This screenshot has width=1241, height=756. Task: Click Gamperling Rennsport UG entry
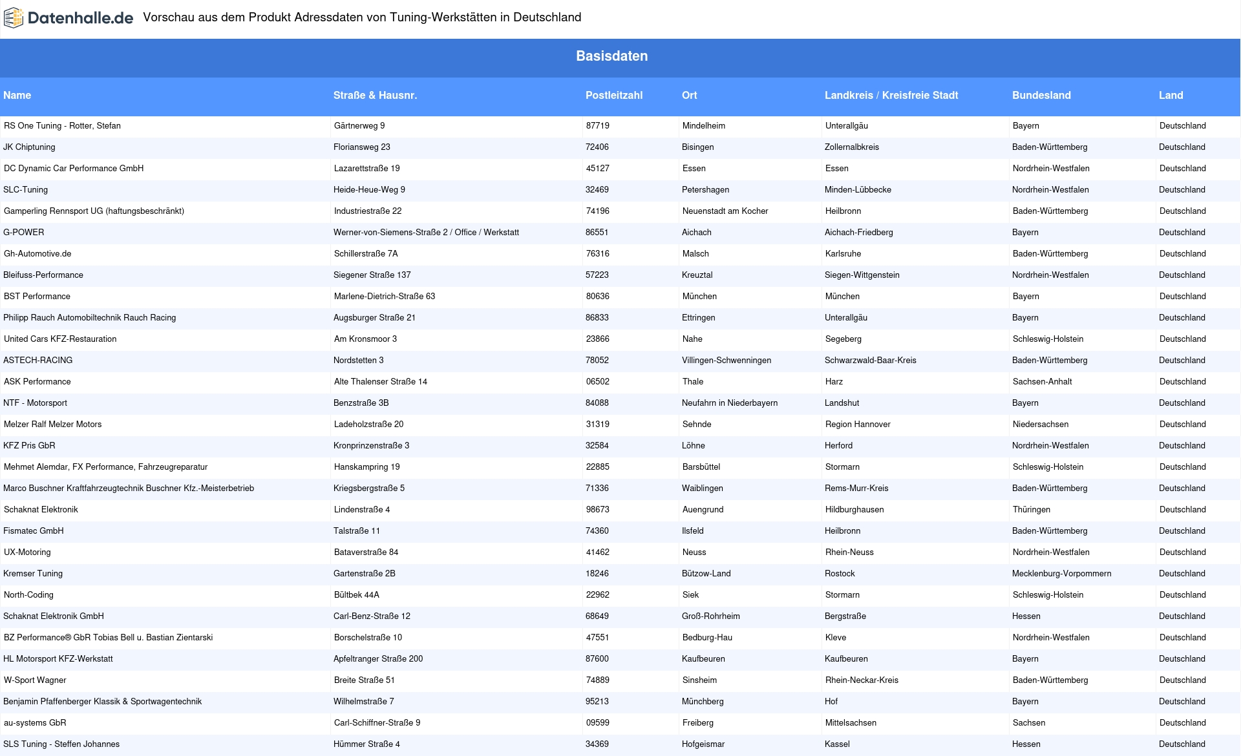94,211
